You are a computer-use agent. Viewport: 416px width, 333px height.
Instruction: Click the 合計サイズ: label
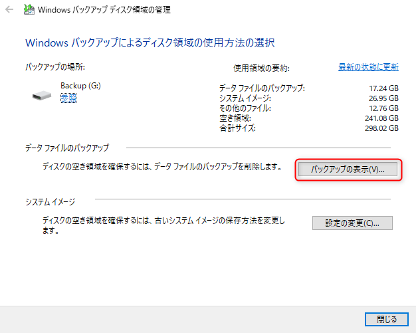(237, 128)
